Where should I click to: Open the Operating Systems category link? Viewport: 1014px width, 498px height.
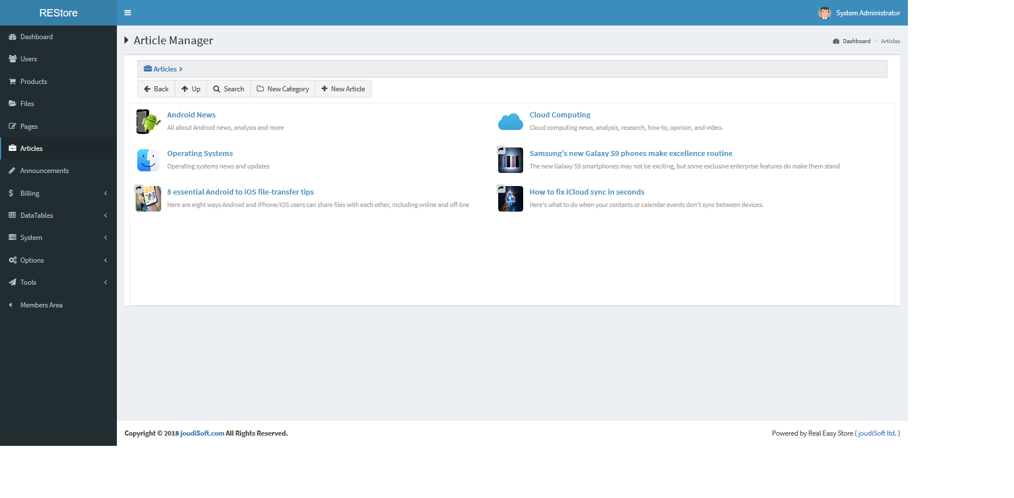point(200,153)
